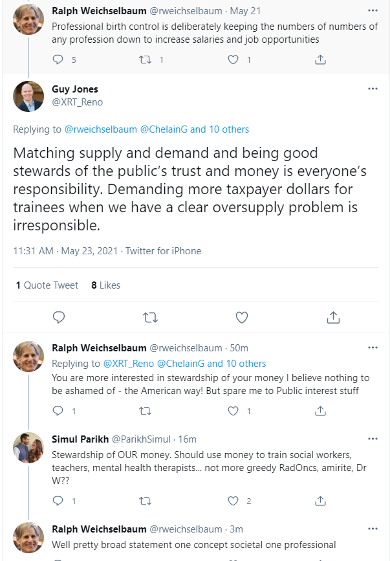View the 1 Quote Tweet
The width and height of the screenshot is (390, 561).
tap(47, 285)
